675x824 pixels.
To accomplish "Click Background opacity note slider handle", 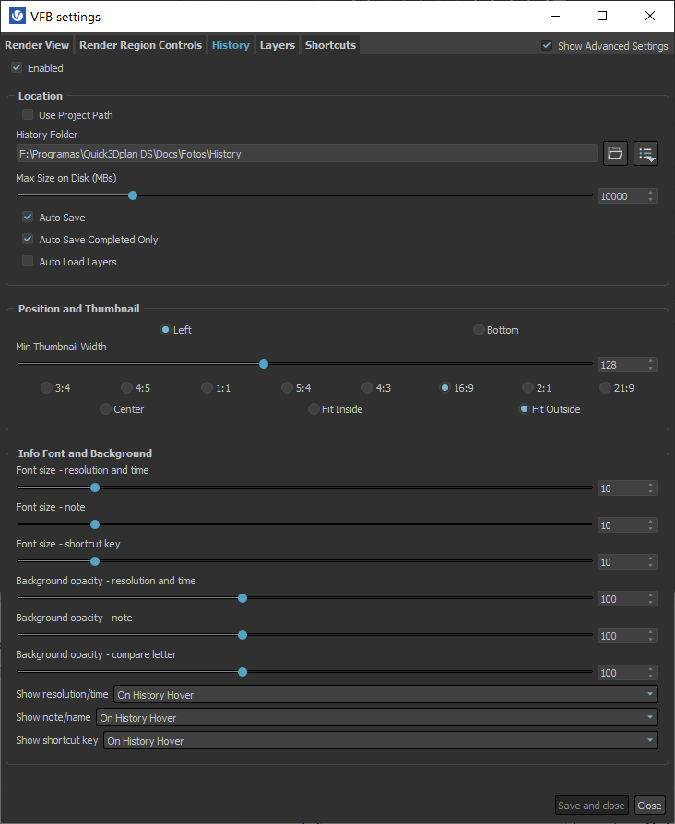I will (x=243, y=635).
